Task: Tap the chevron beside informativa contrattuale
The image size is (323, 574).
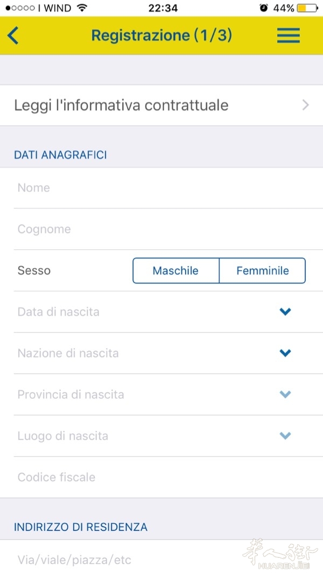Action: [306, 105]
